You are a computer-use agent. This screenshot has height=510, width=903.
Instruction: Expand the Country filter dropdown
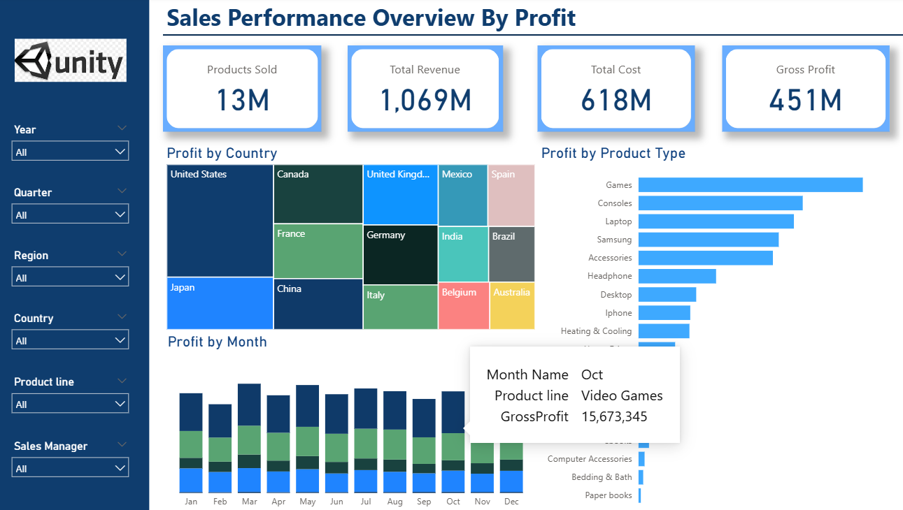(x=70, y=340)
